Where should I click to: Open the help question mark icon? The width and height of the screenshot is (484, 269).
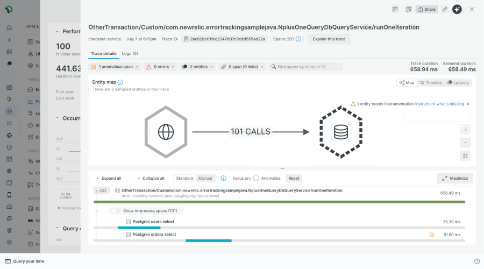pos(477,261)
